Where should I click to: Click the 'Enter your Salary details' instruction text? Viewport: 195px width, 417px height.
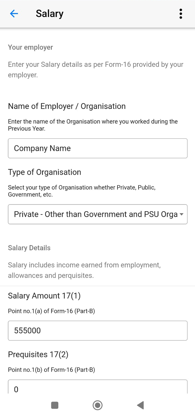pyautogui.click(x=96, y=69)
